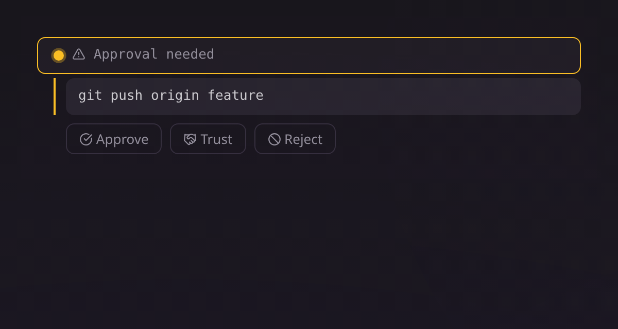Reject the pending git push request
Screen dimensions: 618x329
pos(295,139)
